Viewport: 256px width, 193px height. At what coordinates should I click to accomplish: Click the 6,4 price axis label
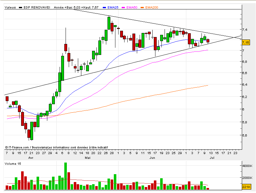click(245, 84)
